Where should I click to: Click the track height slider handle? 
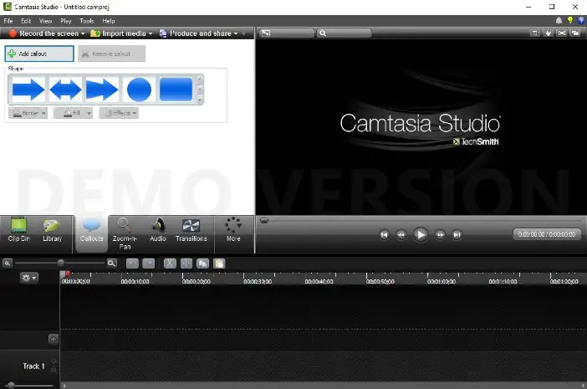(11, 385)
